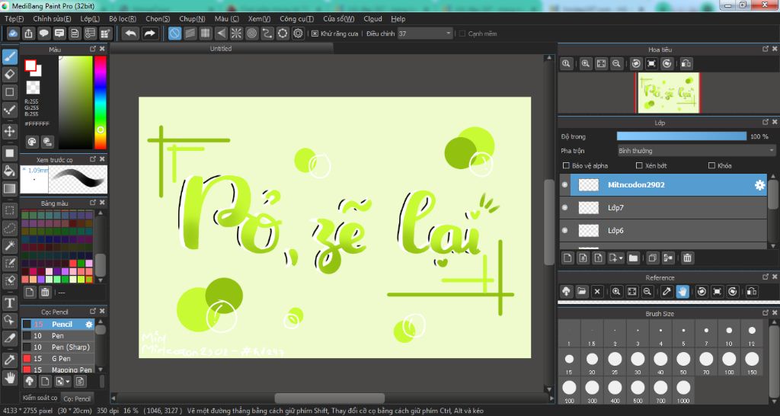Hide layer Lớp7
The width and height of the screenshot is (780, 416).
tap(564, 207)
